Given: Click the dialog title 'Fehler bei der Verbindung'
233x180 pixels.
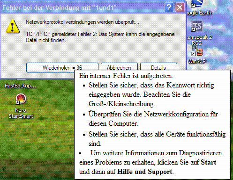Looking at the screenshot, I should point(60,7).
